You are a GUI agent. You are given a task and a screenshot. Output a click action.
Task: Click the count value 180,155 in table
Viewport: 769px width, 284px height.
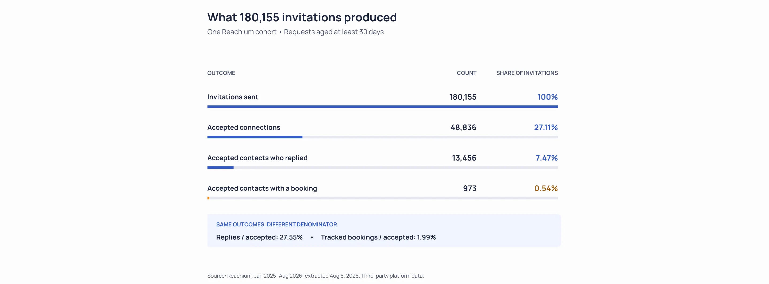click(463, 97)
